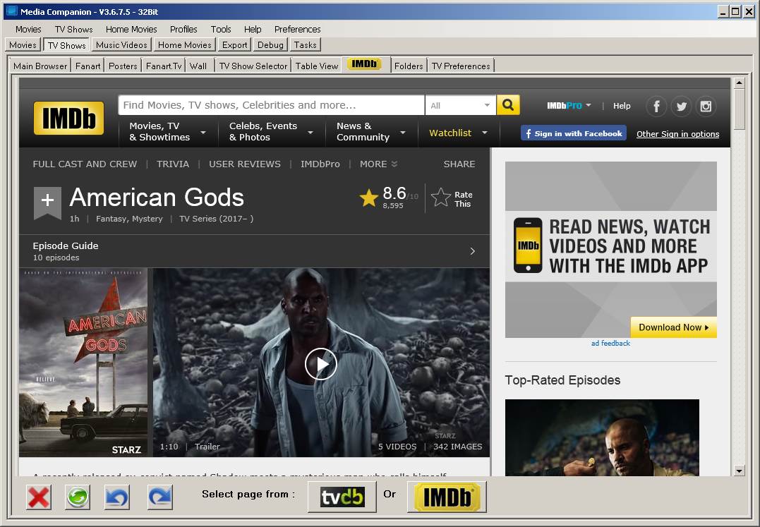
Task: Switch to the Fanart tab
Action: [88, 66]
